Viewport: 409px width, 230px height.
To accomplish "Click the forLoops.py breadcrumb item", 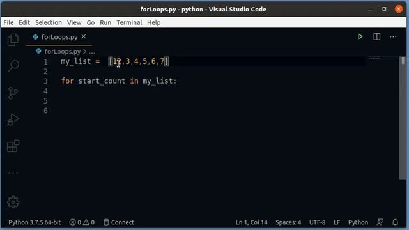I will [63, 51].
